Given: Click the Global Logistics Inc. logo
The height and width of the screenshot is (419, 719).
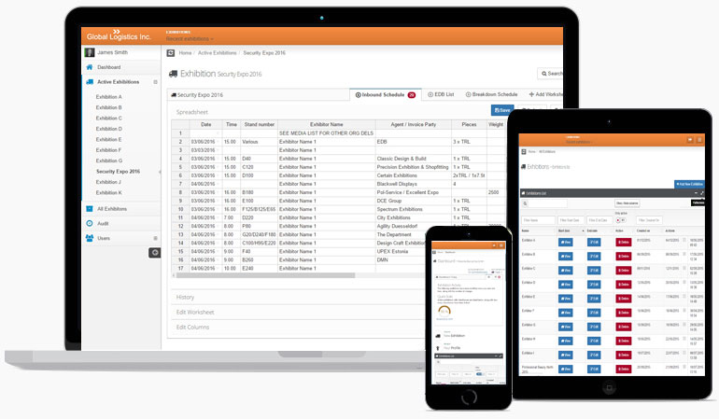Looking at the screenshot, I should tap(119, 35).
